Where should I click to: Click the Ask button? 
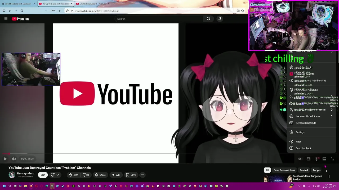tap(116, 175)
